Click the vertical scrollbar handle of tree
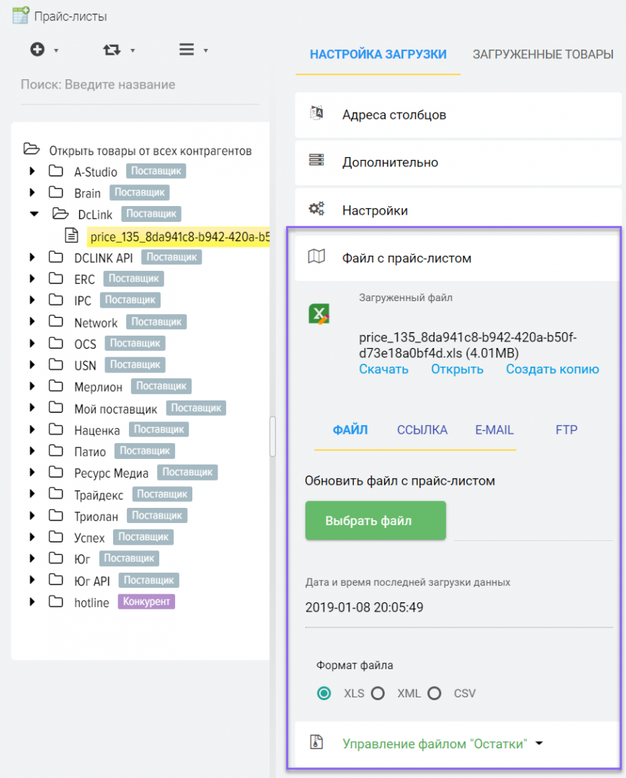626x778 pixels. coord(272,437)
